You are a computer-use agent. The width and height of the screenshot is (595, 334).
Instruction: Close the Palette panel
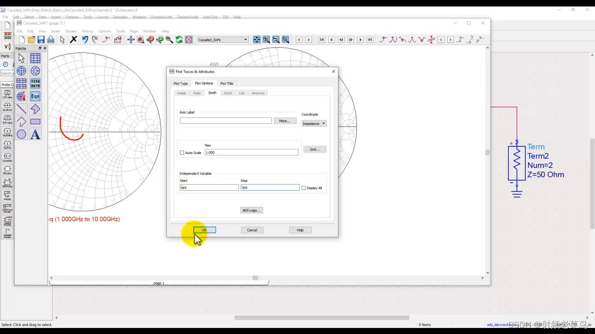[x=45, y=48]
